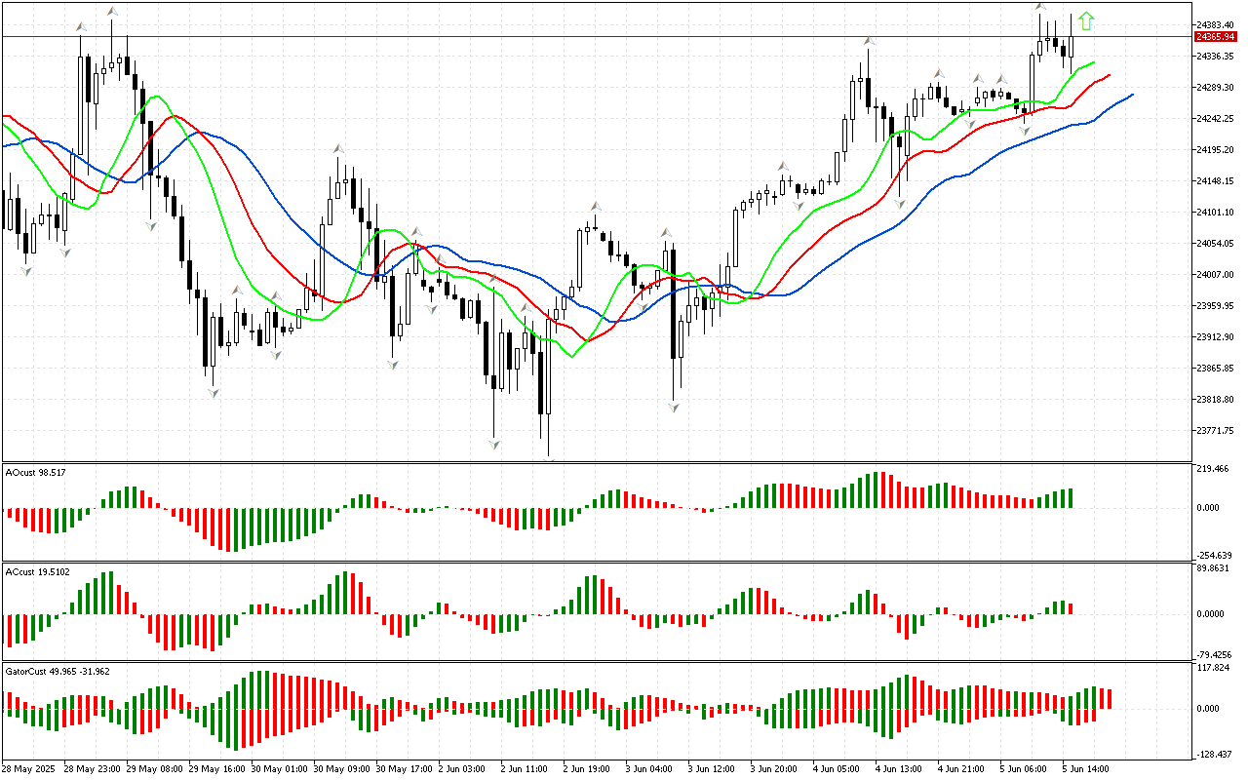Select the 117.824 value on Gator scale

click(x=1212, y=668)
